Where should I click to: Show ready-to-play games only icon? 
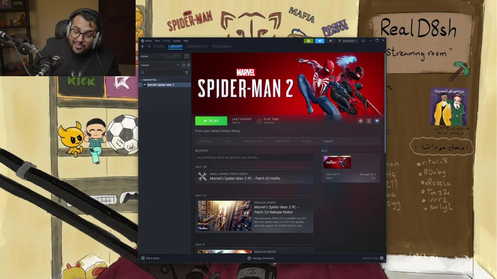point(189,65)
